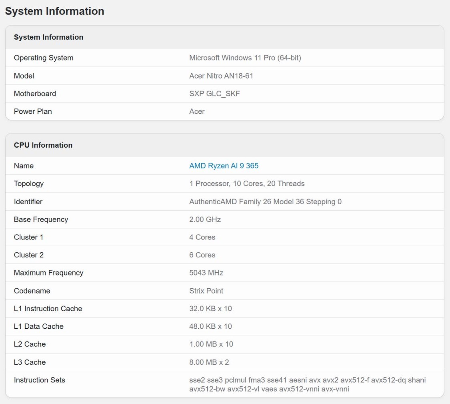Click the 'Model' row label
Viewport: 450px width, 404px height.
click(24, 76)
